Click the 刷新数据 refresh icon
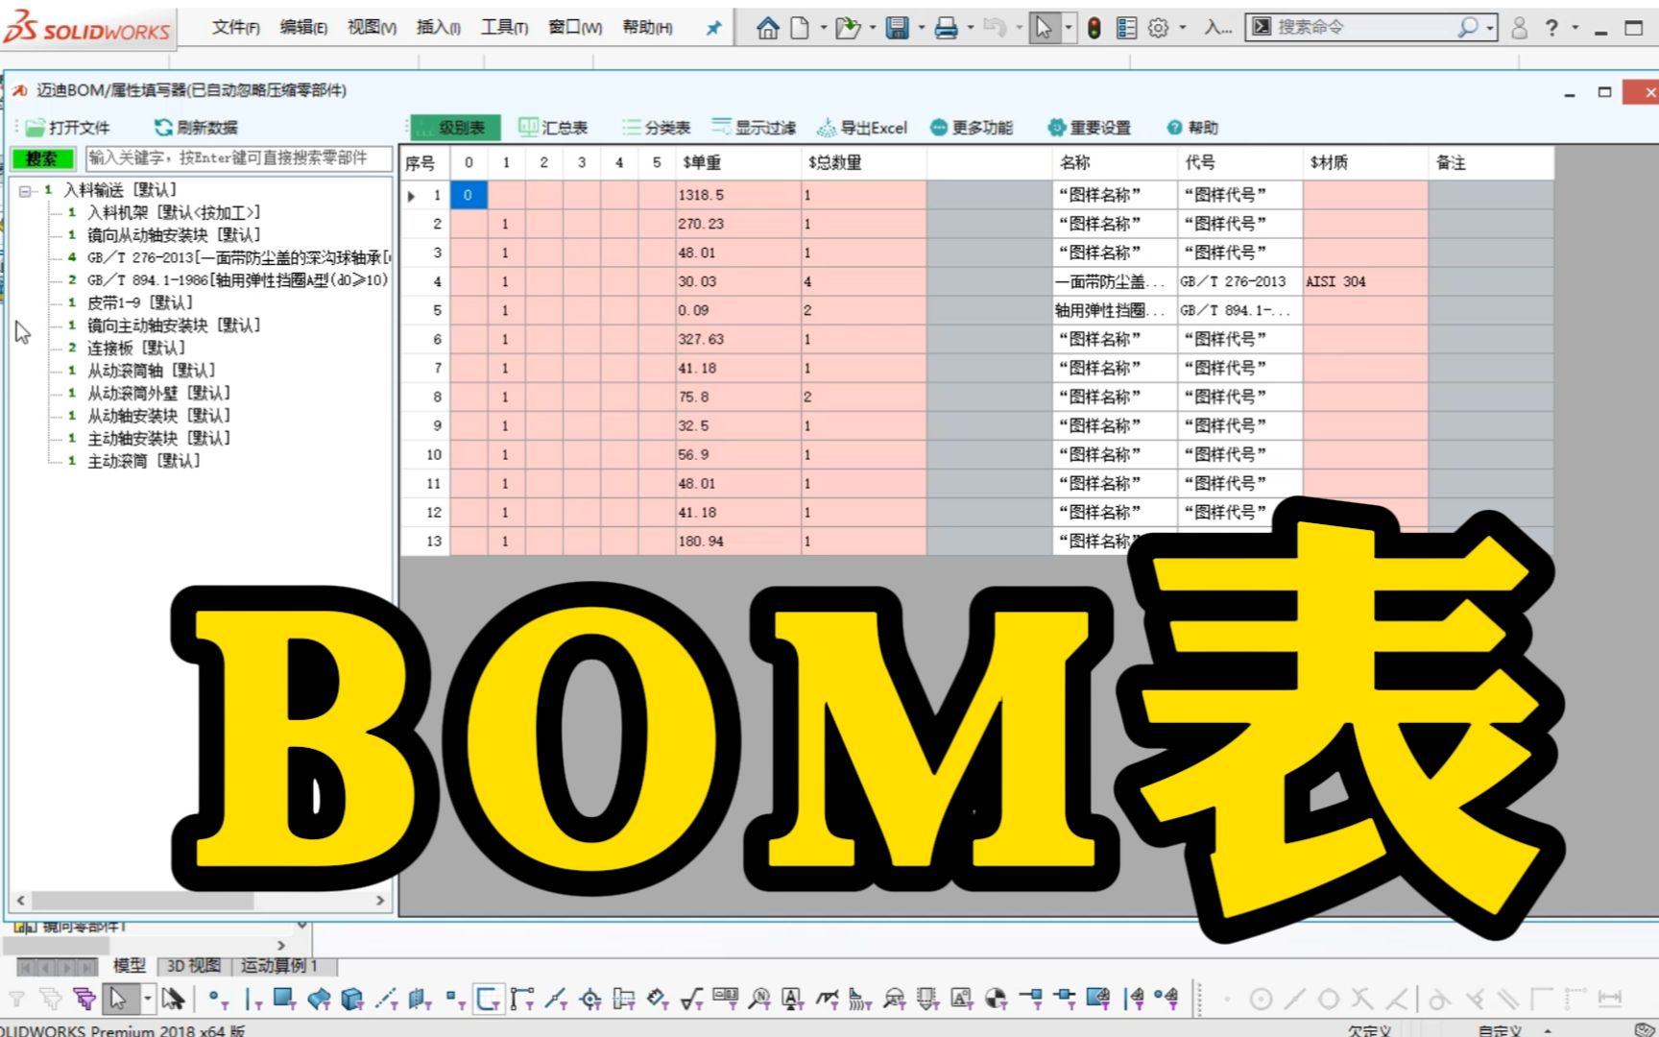The image size is (1659, 1037). [x=163, y=127]
